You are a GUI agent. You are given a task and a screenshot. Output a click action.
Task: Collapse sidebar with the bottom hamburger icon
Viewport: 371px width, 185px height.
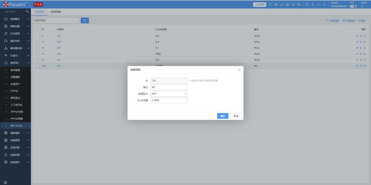[x=5, y=182]
